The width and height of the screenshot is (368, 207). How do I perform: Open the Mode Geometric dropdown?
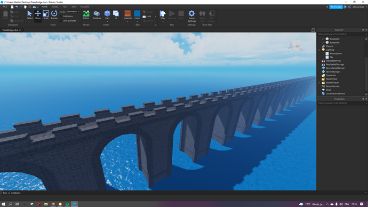point(73,12)
